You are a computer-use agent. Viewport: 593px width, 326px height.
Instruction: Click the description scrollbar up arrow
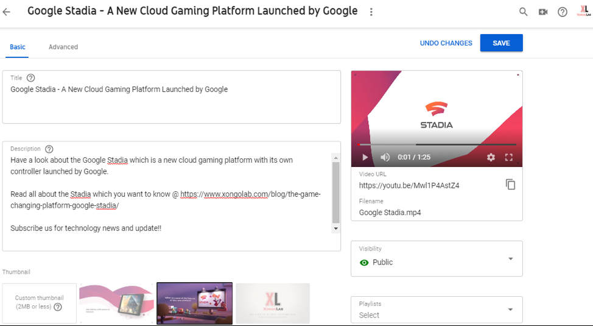point(336,157)
